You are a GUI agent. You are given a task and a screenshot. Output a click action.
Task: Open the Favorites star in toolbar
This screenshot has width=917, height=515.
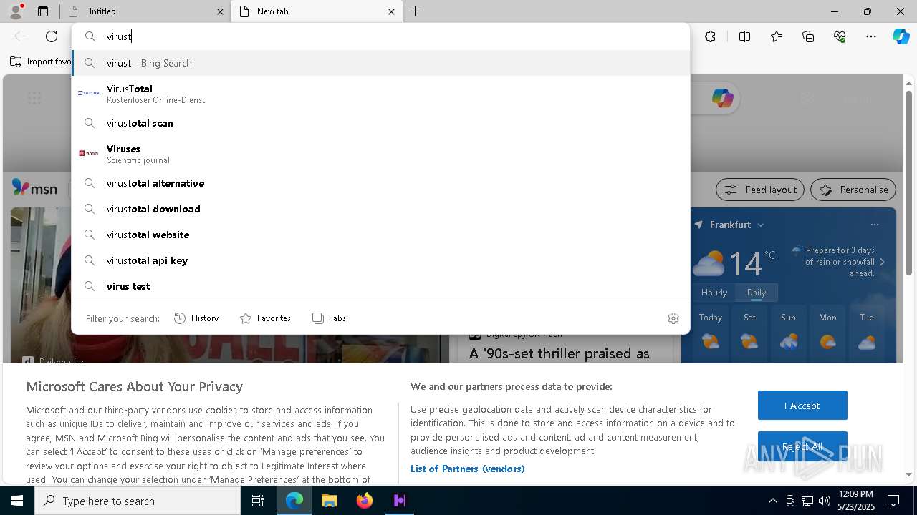tap(777, 36)
